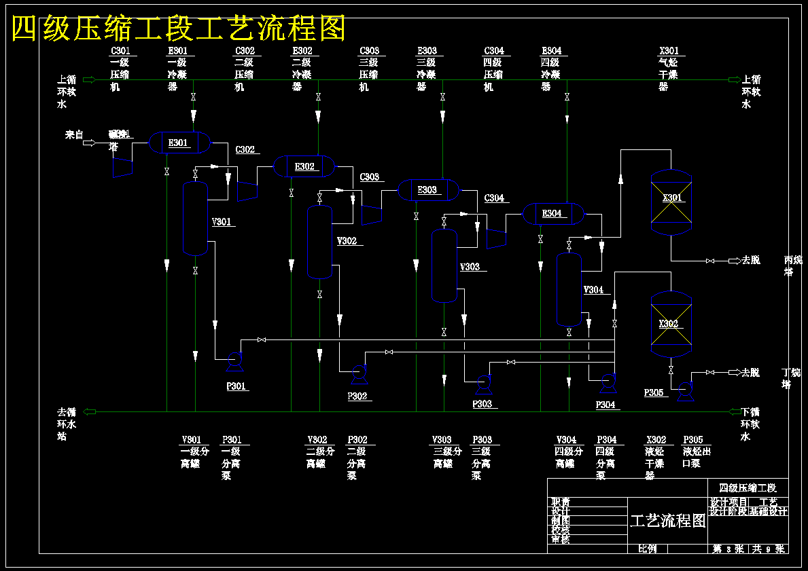Select the first-stage compressor trapezoid beside 来自
The image size is (808, 571).
pyautogui.click(x=122, y=167)
